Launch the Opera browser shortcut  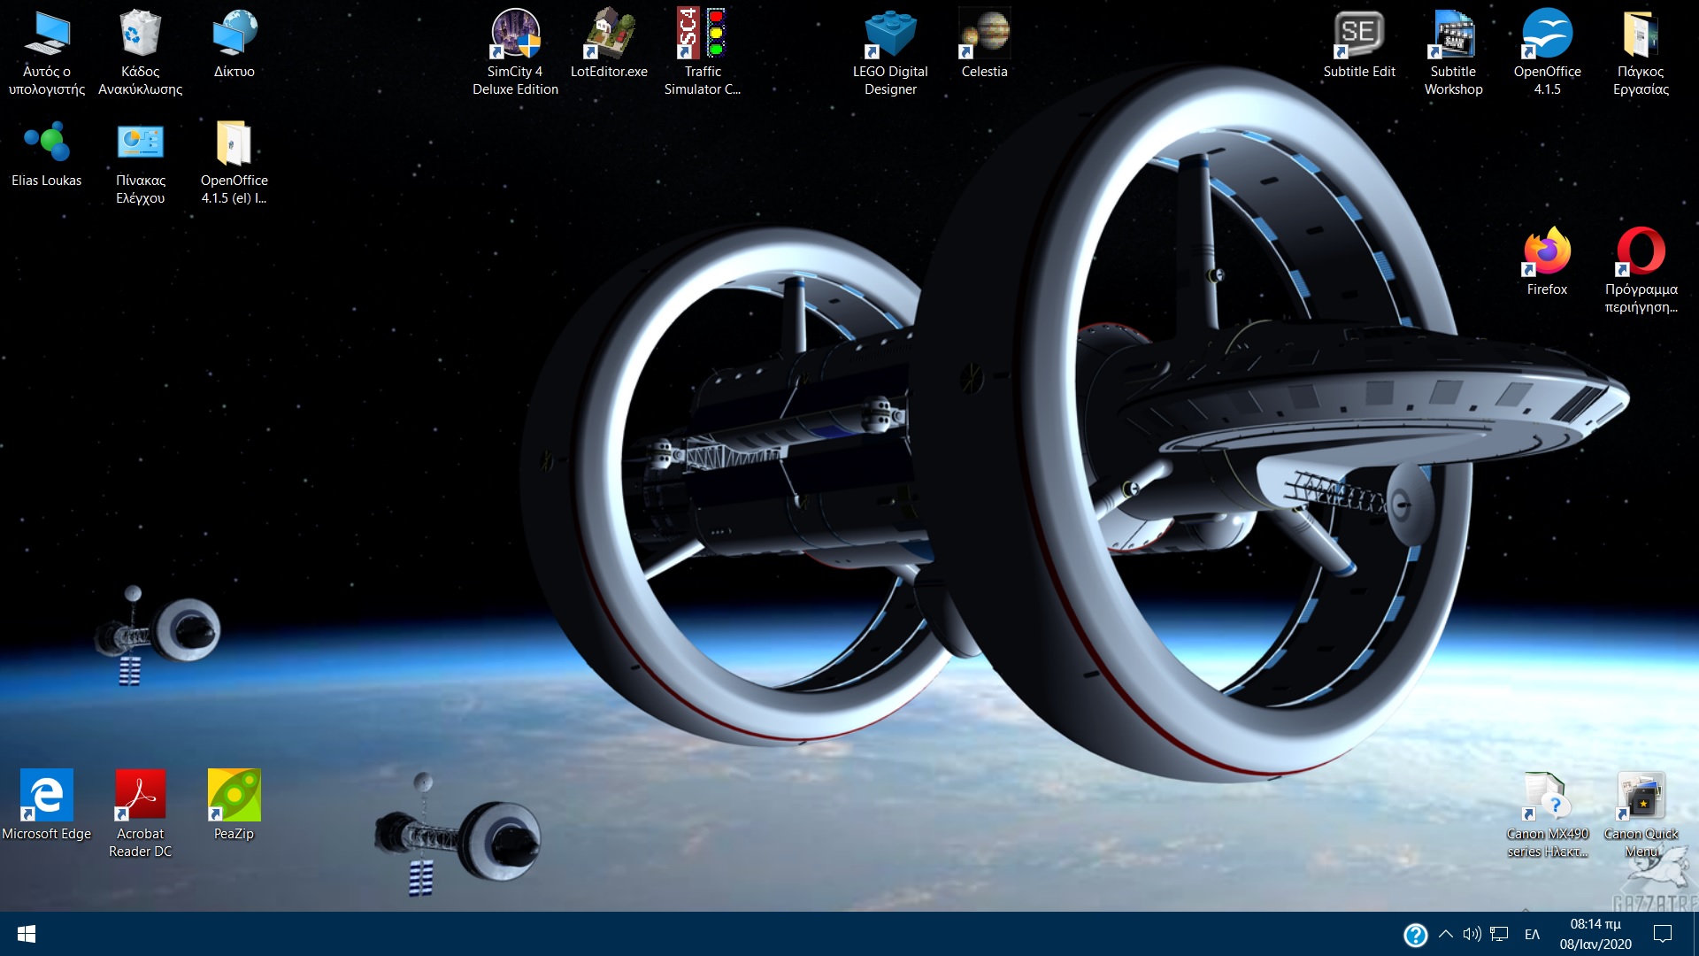(x=1641, y=270)
